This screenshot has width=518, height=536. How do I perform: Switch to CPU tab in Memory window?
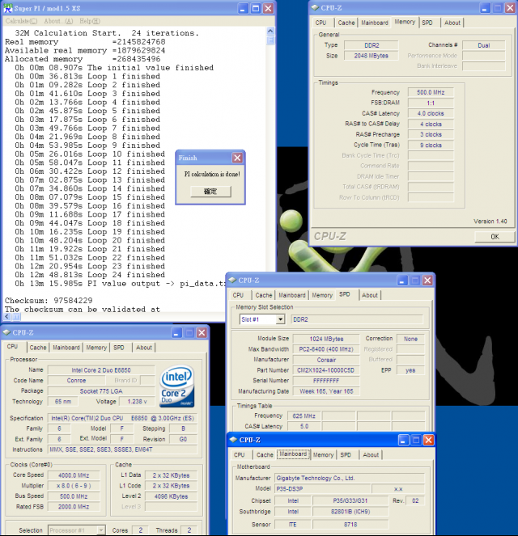[321, 23]
